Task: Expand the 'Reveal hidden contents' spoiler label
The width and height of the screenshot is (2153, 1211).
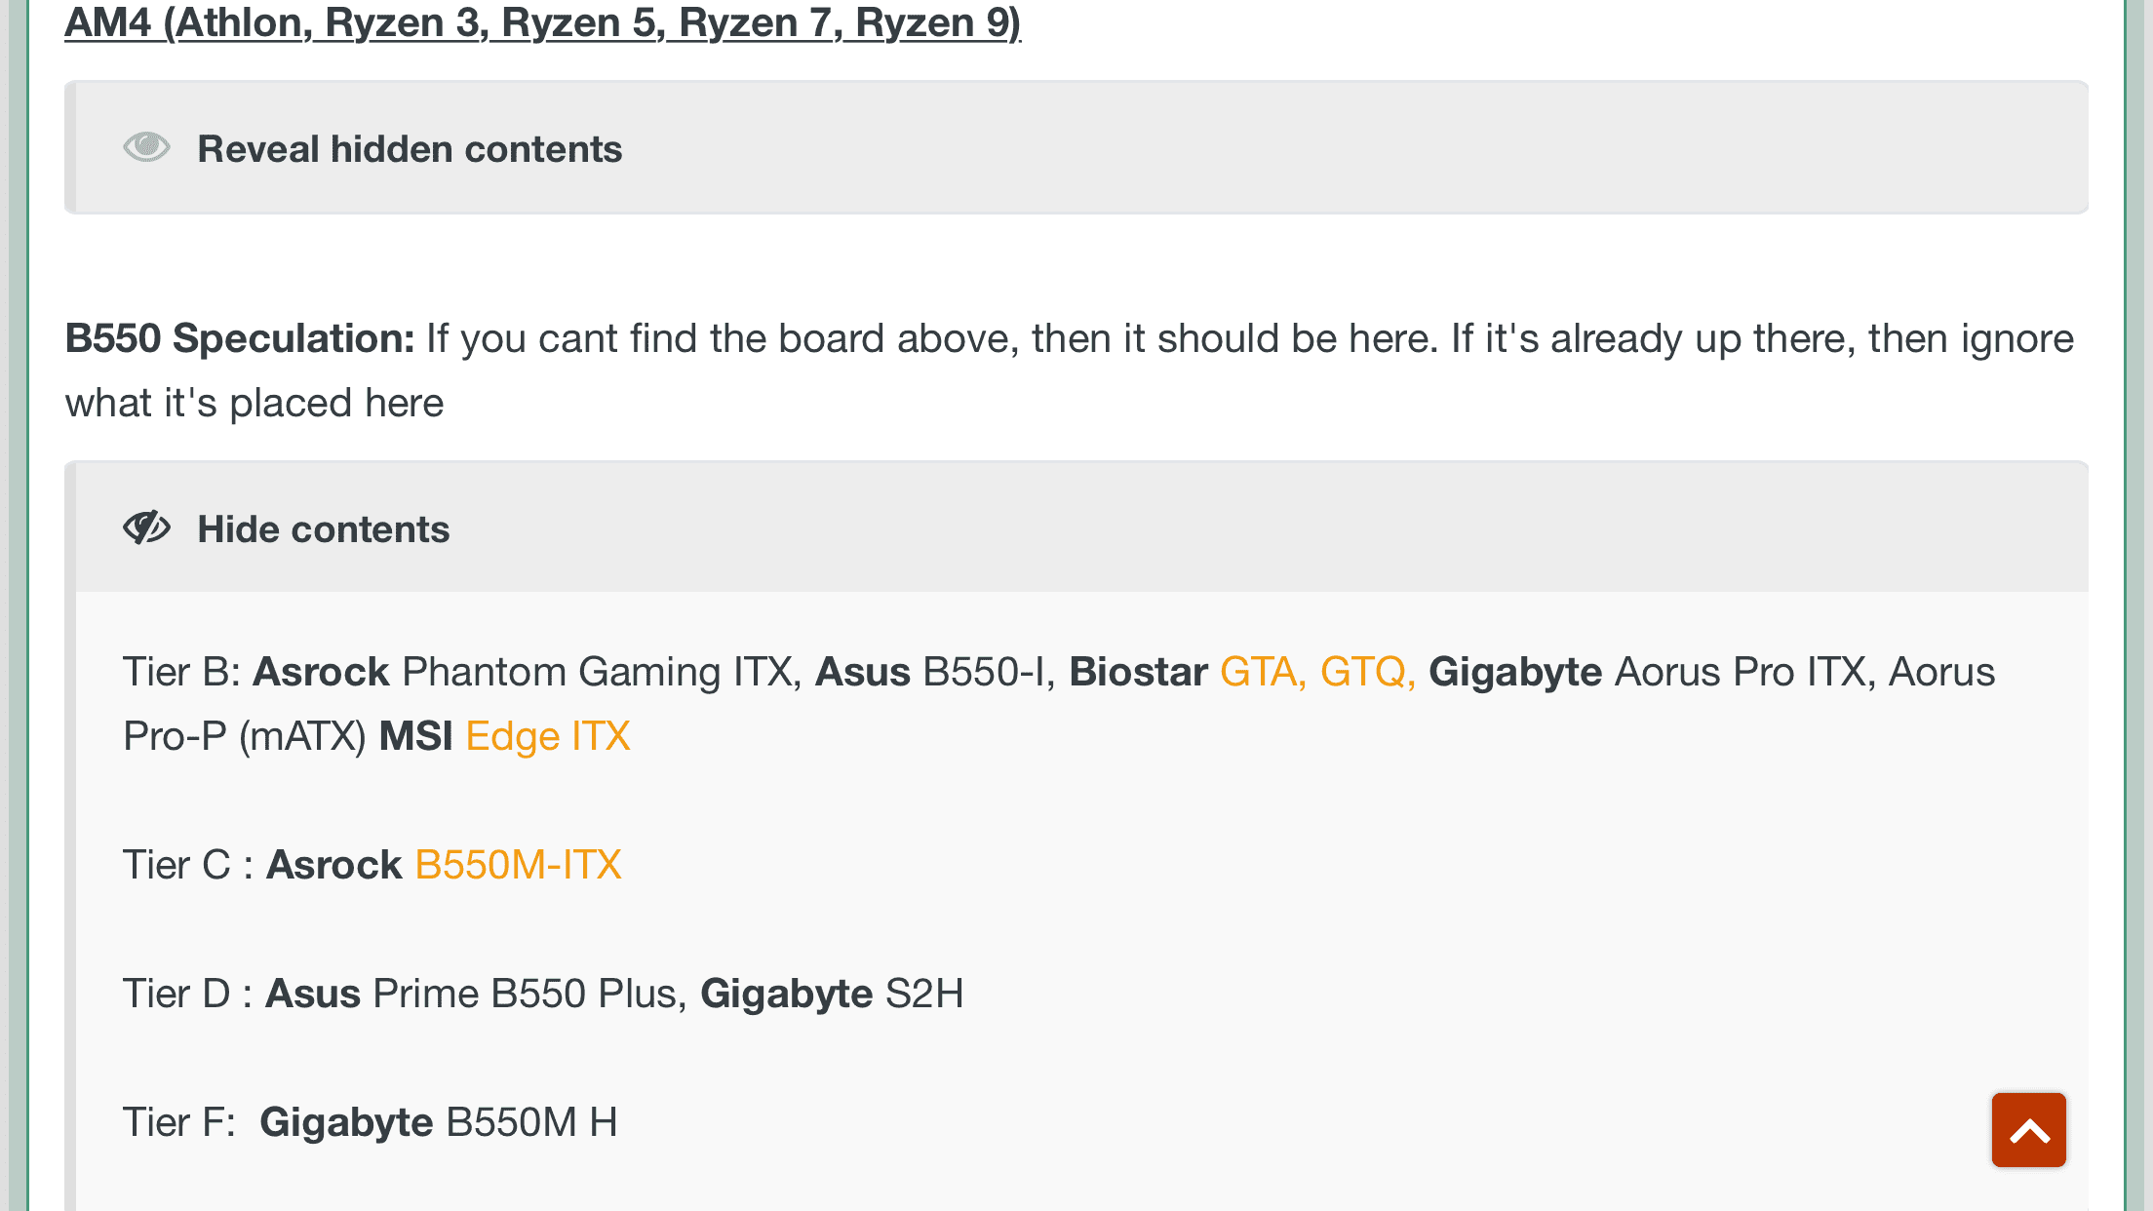Action: (x=410, y=149)
